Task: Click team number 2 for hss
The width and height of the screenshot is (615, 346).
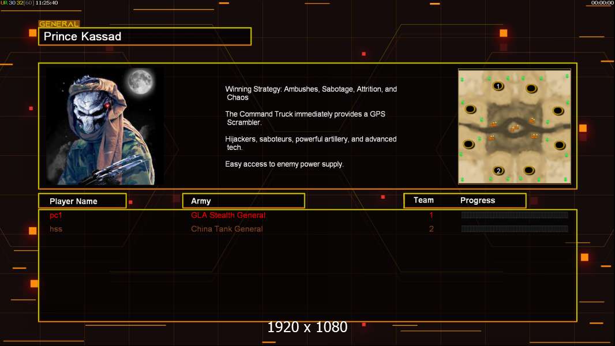Action: (x=431, y=229)
